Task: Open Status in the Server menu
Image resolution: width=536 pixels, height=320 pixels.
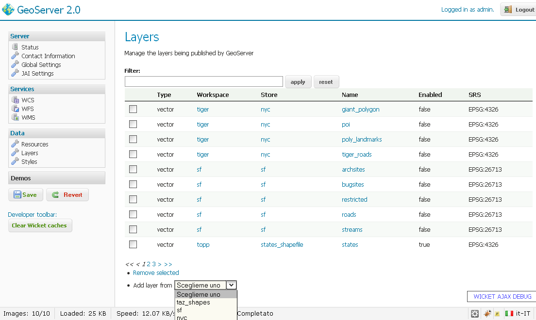Action: [x=30, y=47]
